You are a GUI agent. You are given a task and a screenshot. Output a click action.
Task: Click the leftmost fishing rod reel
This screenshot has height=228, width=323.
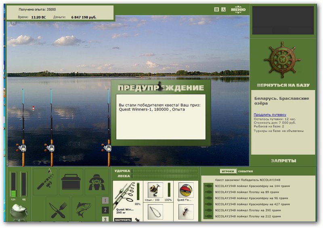[x=22, y=148]
